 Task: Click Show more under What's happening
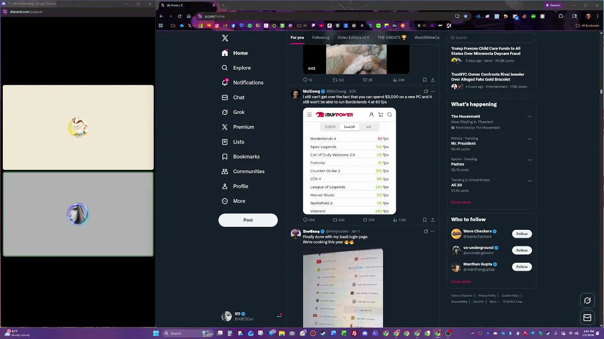[461, 202]
